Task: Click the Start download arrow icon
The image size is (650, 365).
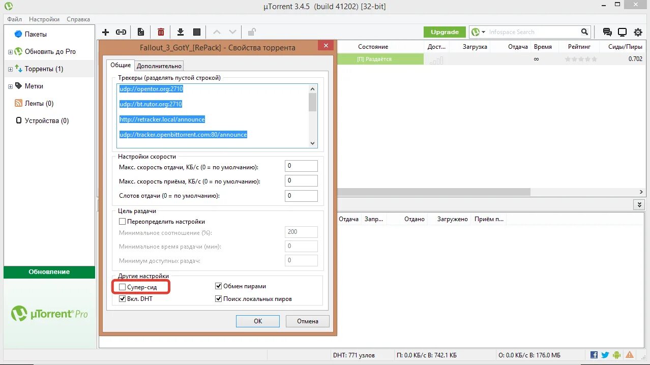Action: [180, 32]
